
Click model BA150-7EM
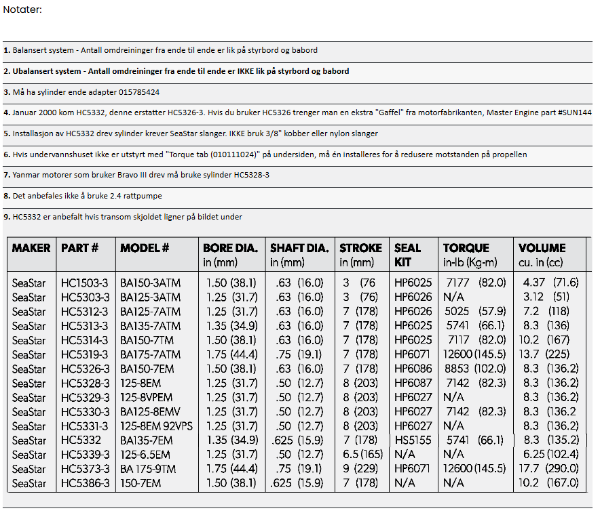click(x=147, y=369)
